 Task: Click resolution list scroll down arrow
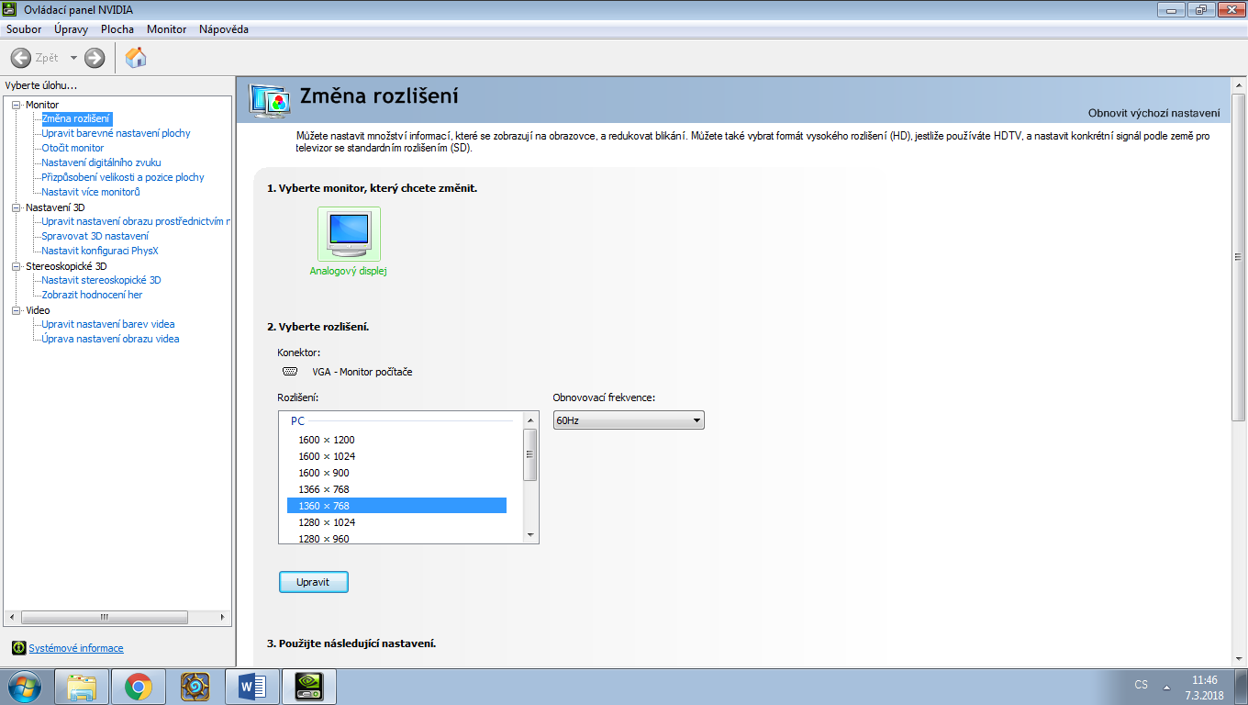(529, 535)
